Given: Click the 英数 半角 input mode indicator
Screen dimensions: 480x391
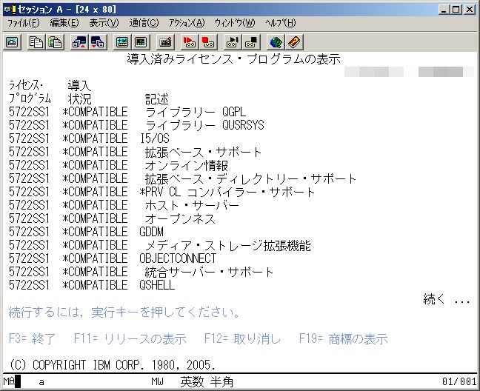Looking at the screenshot, I should coord(207,382).
